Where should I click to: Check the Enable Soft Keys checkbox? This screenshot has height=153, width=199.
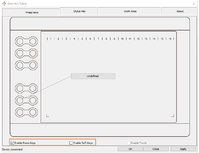click(x=71, y=143)
